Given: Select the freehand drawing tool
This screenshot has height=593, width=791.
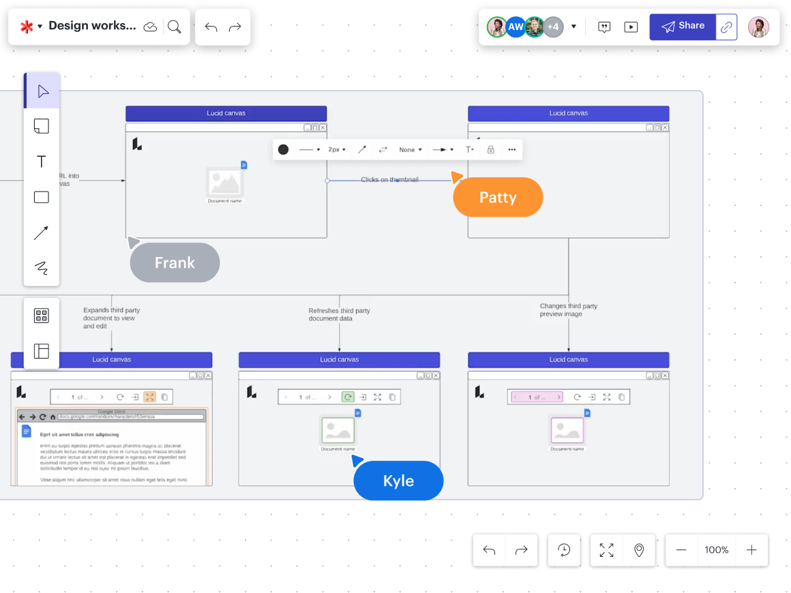Looking at the screenshot, I should (42, 268).
